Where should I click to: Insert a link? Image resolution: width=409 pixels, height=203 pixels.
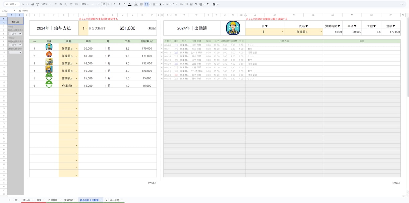(x=181, y=4)
